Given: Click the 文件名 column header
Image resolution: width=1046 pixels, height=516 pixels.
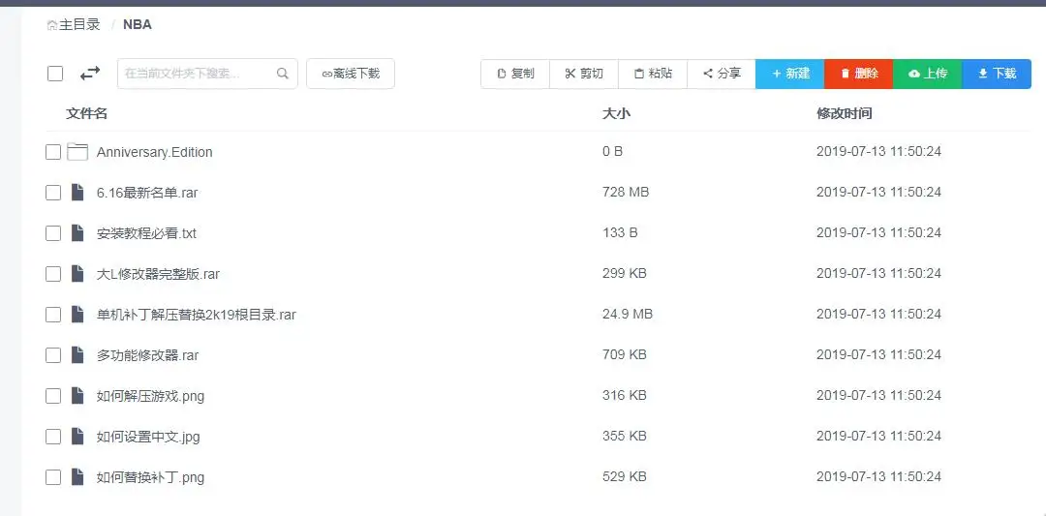Looking at the screenshot, I should pos(87,113).
